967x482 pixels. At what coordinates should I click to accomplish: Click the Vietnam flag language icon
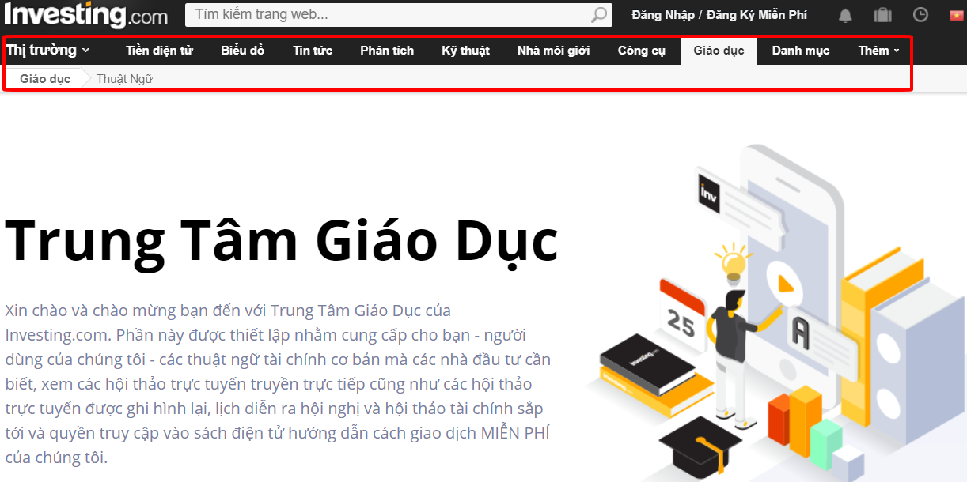pyautogui.click(x=958, y=15)
